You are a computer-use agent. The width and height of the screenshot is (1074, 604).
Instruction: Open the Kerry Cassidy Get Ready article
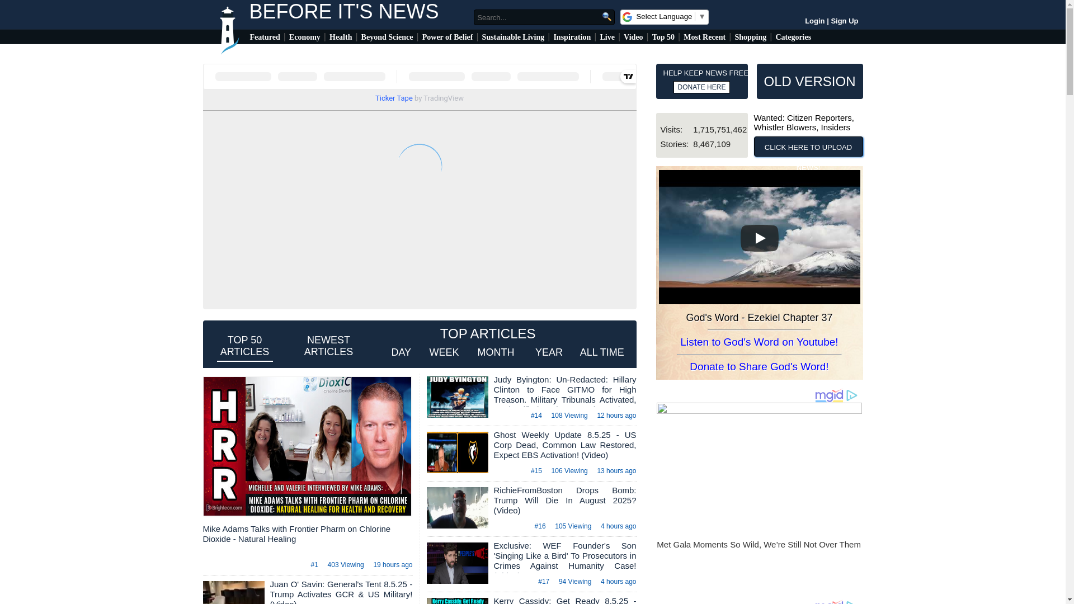click(x=564, y=600)
